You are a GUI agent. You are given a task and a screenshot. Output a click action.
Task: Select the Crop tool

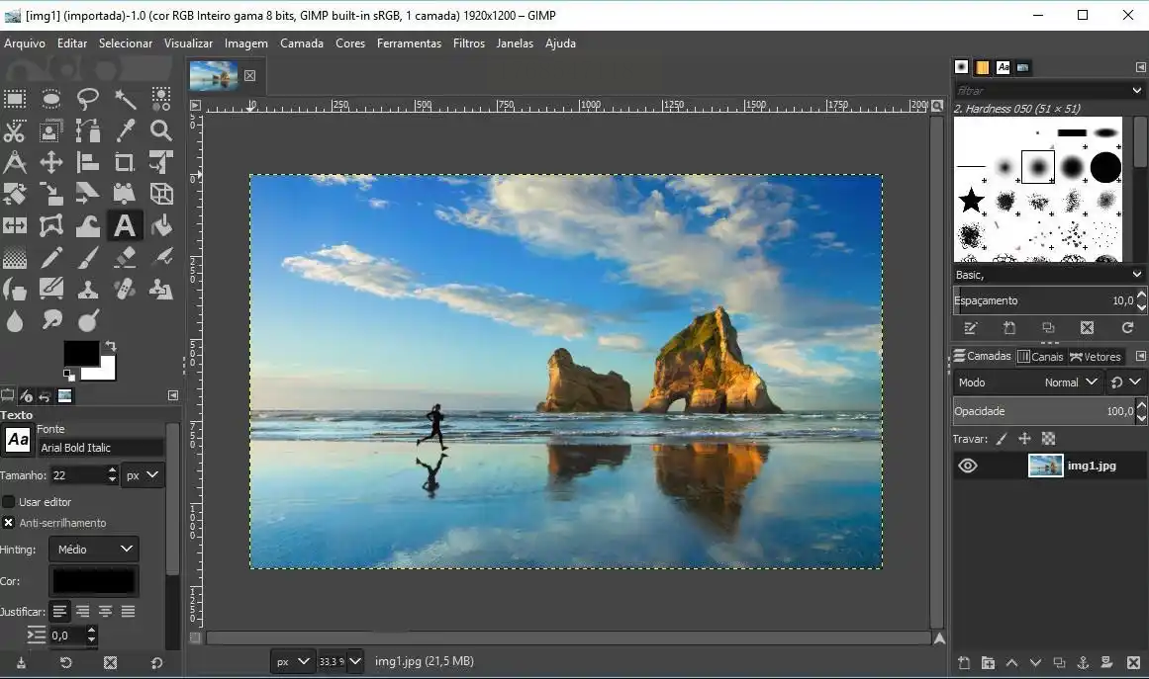(125, 163)
